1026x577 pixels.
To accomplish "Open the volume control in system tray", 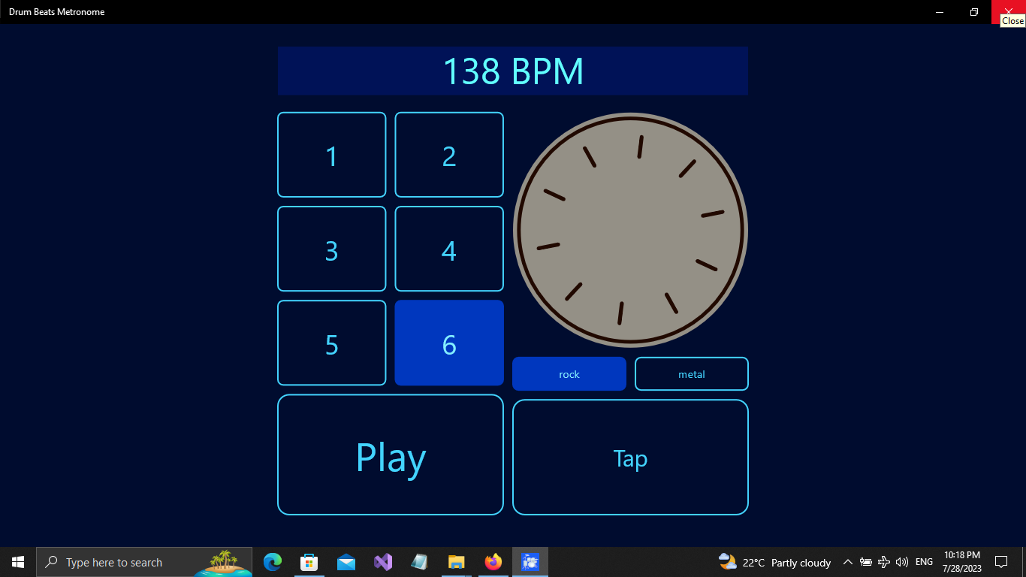I will click(x=902, y=562).
